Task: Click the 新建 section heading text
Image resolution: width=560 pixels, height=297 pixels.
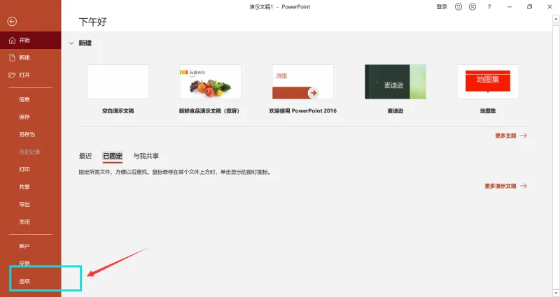Action: pos(85,43)
